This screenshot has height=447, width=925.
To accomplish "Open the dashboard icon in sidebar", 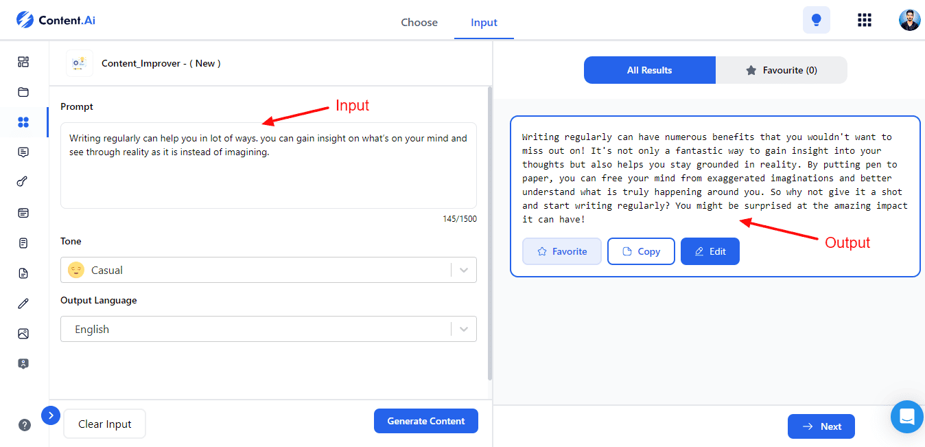I will coord(23,62).
